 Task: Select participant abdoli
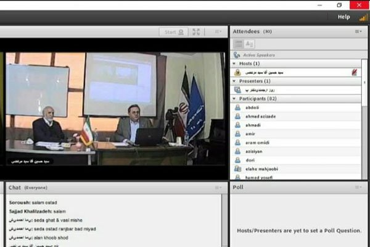pyautogui.click(x=296, y=107)
